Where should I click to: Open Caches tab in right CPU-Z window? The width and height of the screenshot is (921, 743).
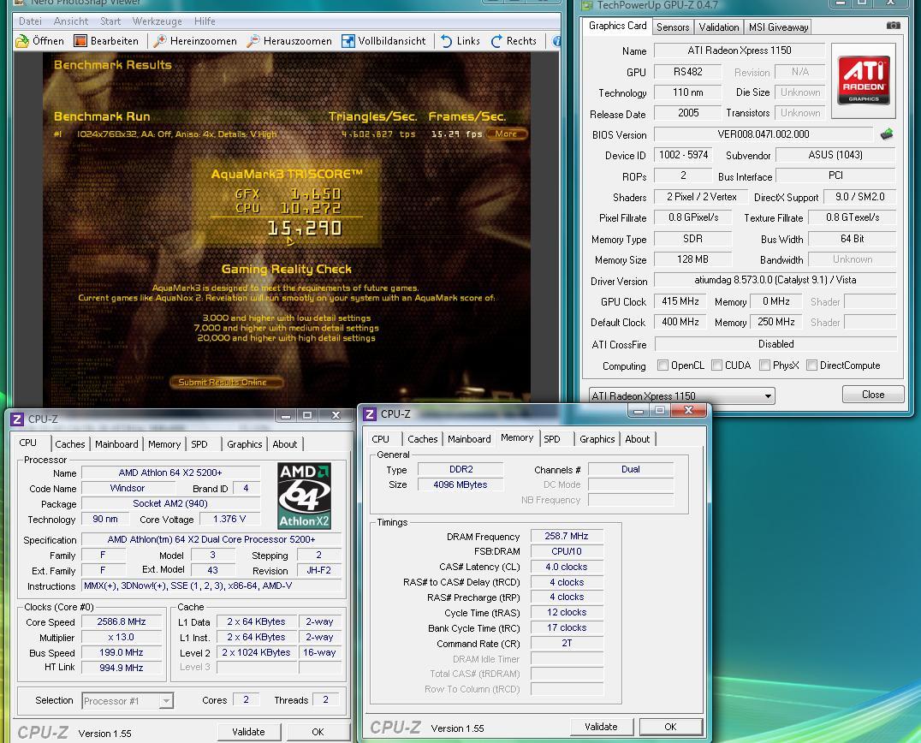pos(422,439)
